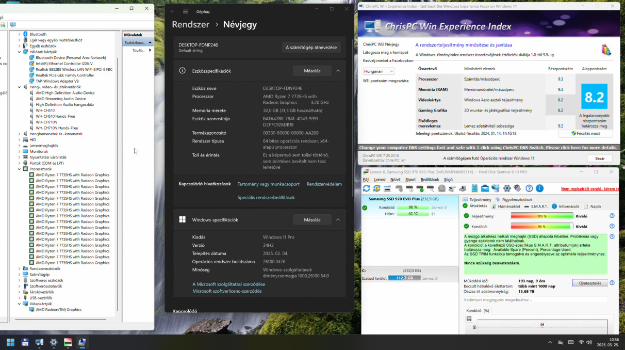Expand the Bluetooth node in Device Manager
Screen dimensions: 625x350
(x=19, y=34)
